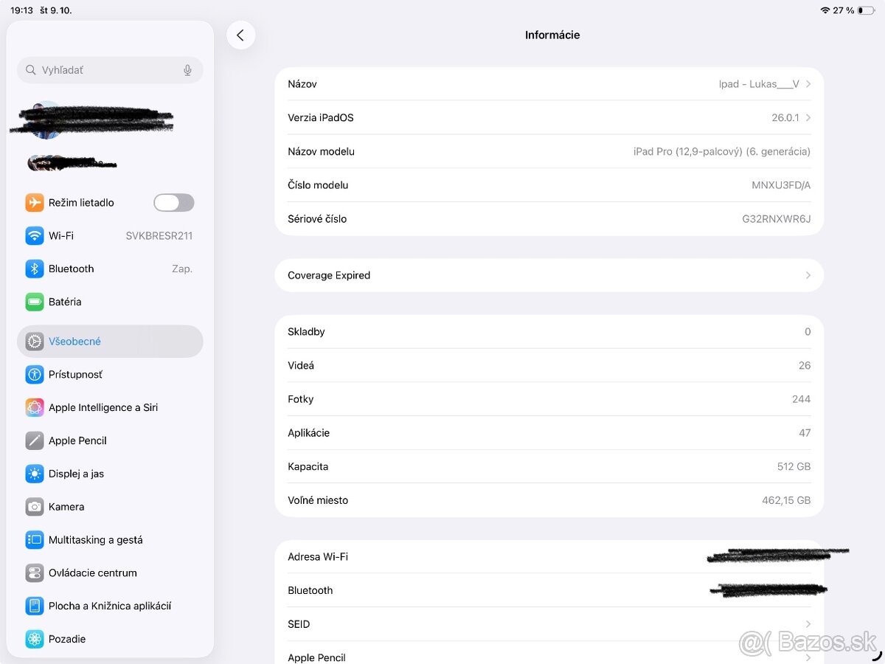Open the Wi-Fi settings icon
Viewport: 885px width, 664px height.
(34, 235)
